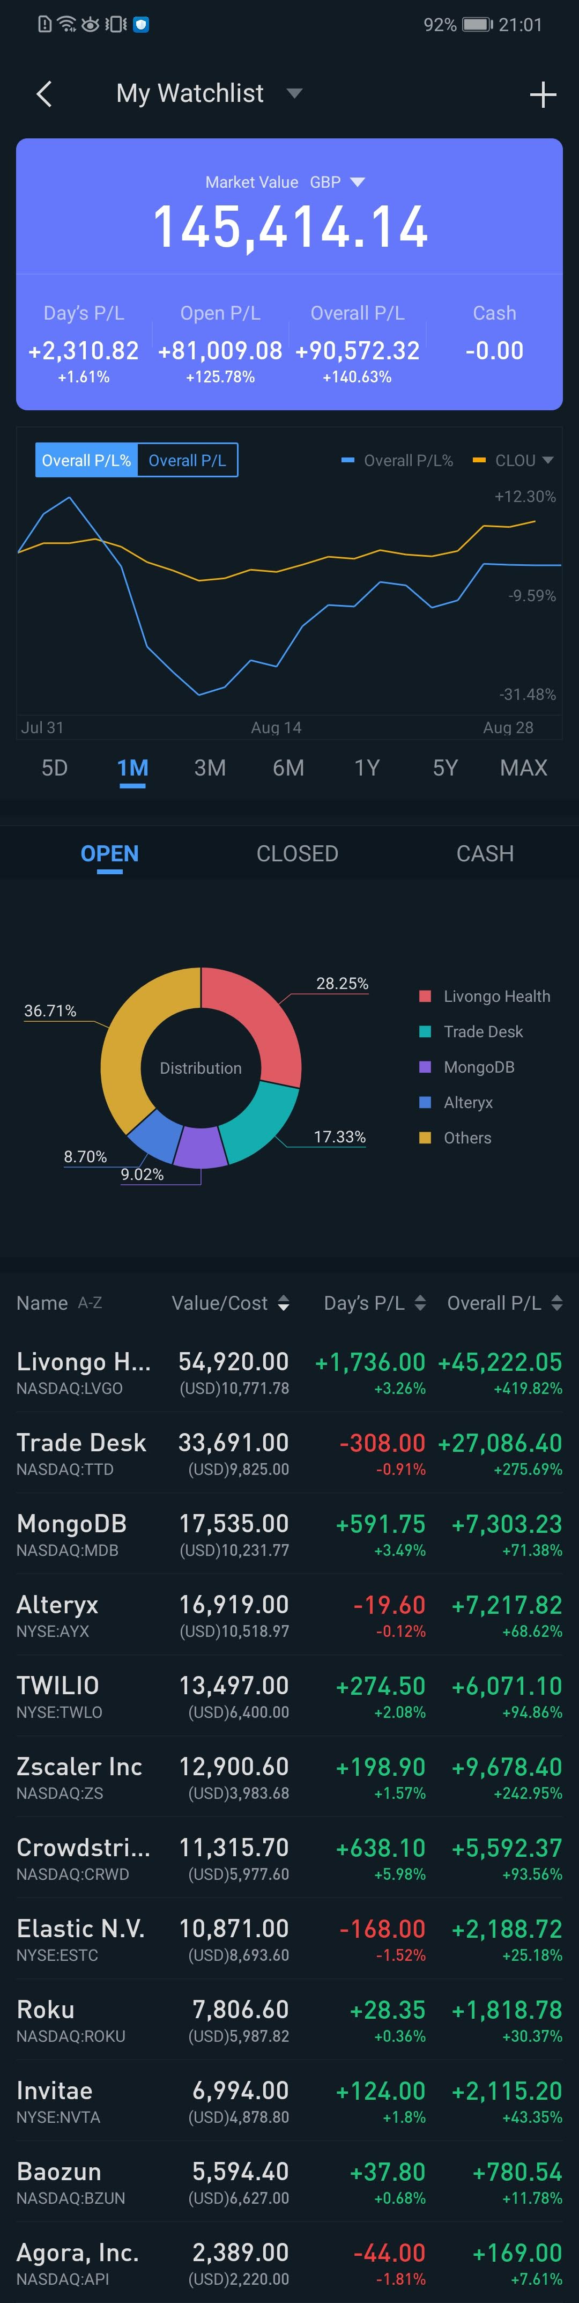Click the Overall P/L% blue chart legend
This screenshot has width=579, height=2303.
pyautogui.click(x=398, y=460)
